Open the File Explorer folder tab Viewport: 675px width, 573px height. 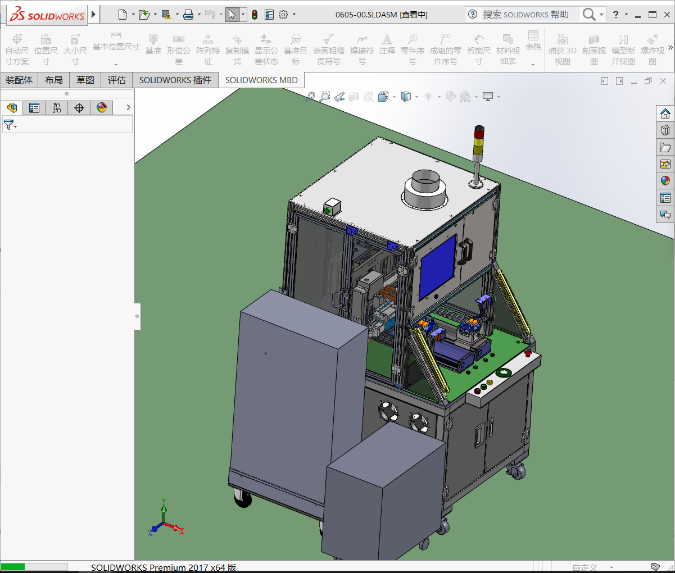pos(665,147)
